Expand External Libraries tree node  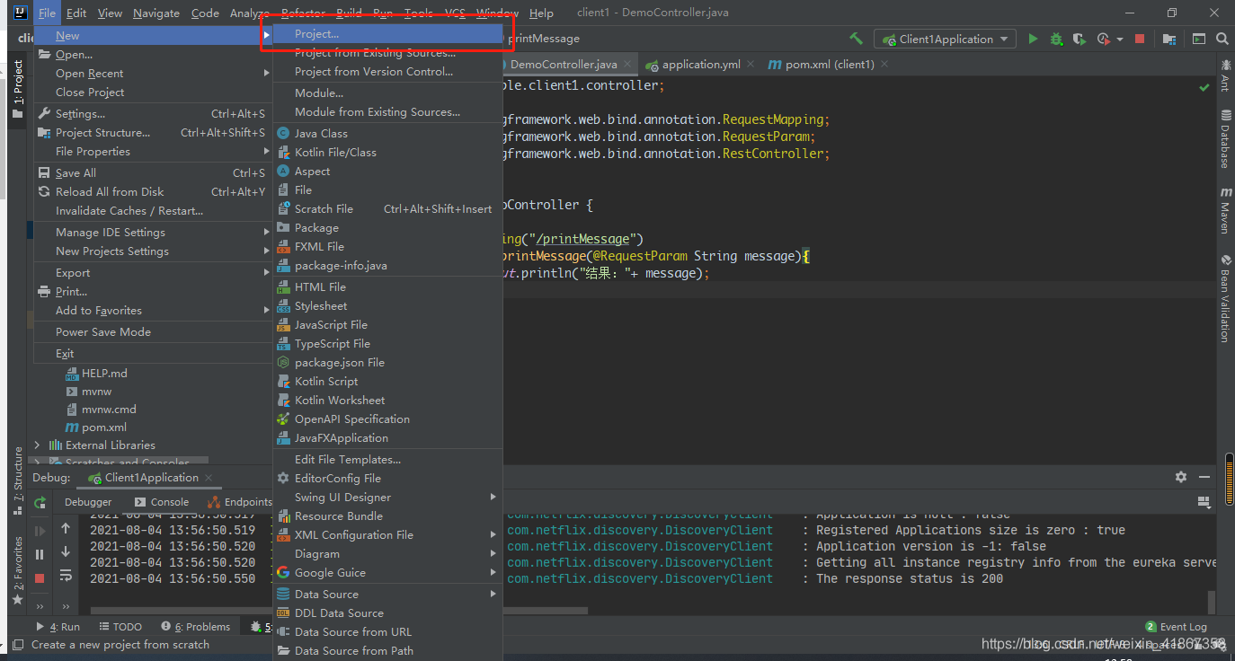37,445
